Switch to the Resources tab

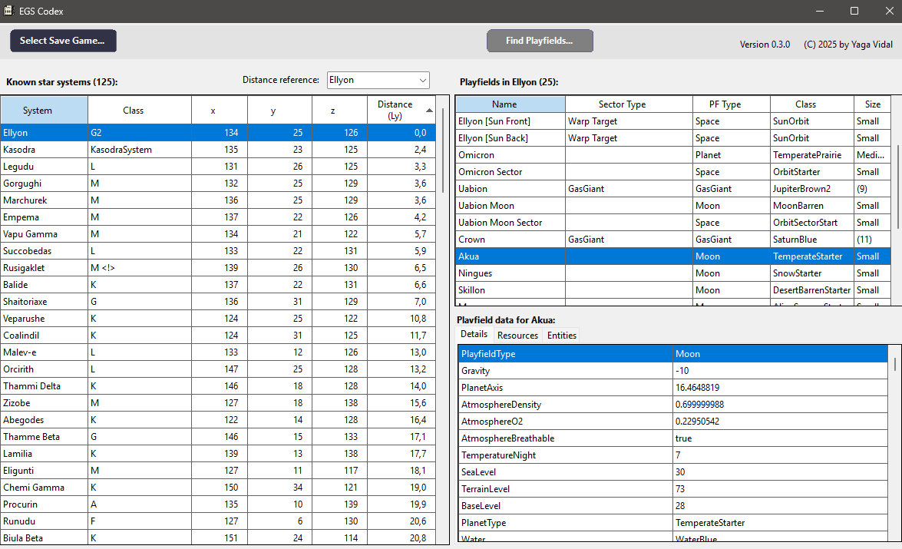click(x=517, y=336)
